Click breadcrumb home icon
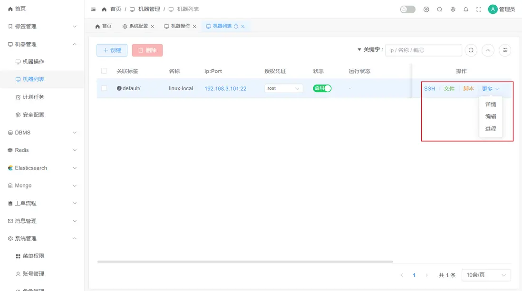This screenshot has height=291, width=522. click(104, 9)
